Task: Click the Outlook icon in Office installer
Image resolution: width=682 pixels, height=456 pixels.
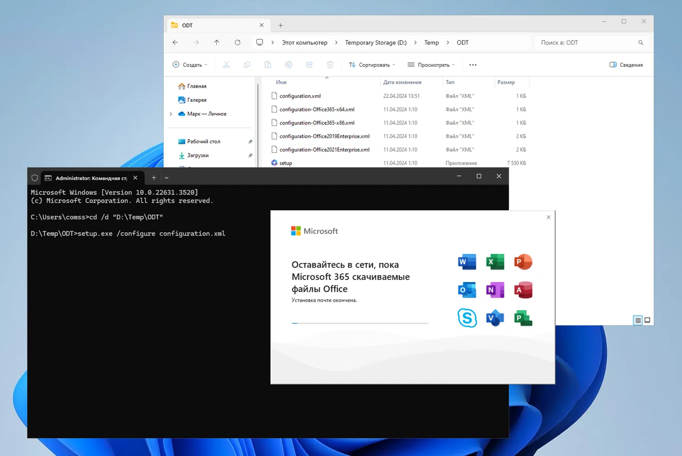Action: [467, 290]
